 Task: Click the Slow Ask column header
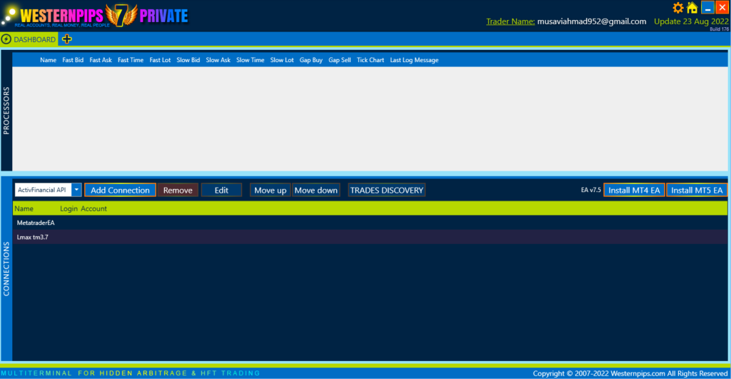218,60
